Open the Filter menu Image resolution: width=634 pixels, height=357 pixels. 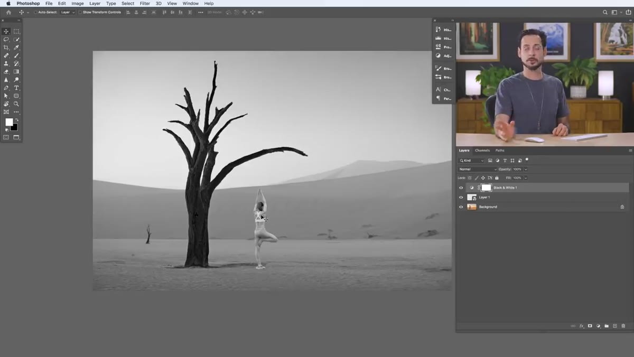pos(145,3)
